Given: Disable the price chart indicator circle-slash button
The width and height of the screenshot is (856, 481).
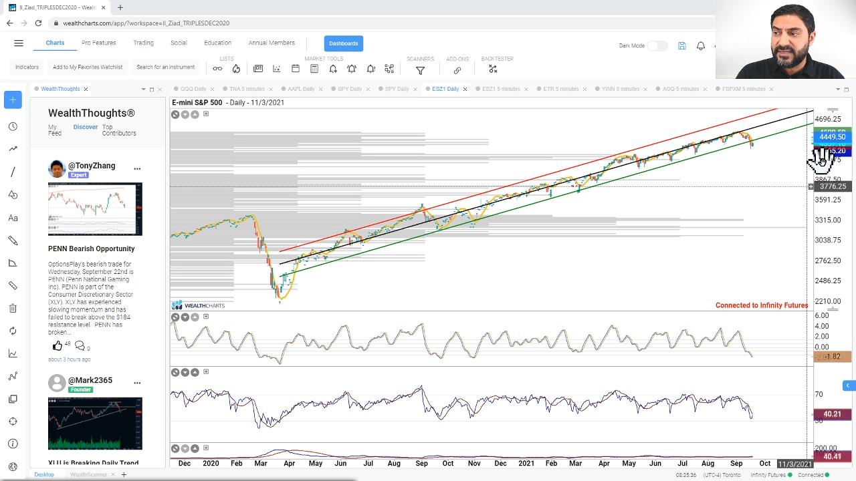Looking at the screenshot, I should point(175,115).
